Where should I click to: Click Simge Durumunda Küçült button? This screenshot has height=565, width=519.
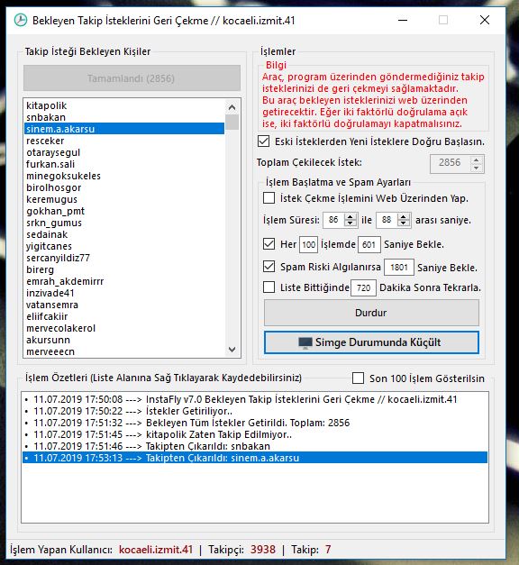pyautogui.click(x=371, y=342)
